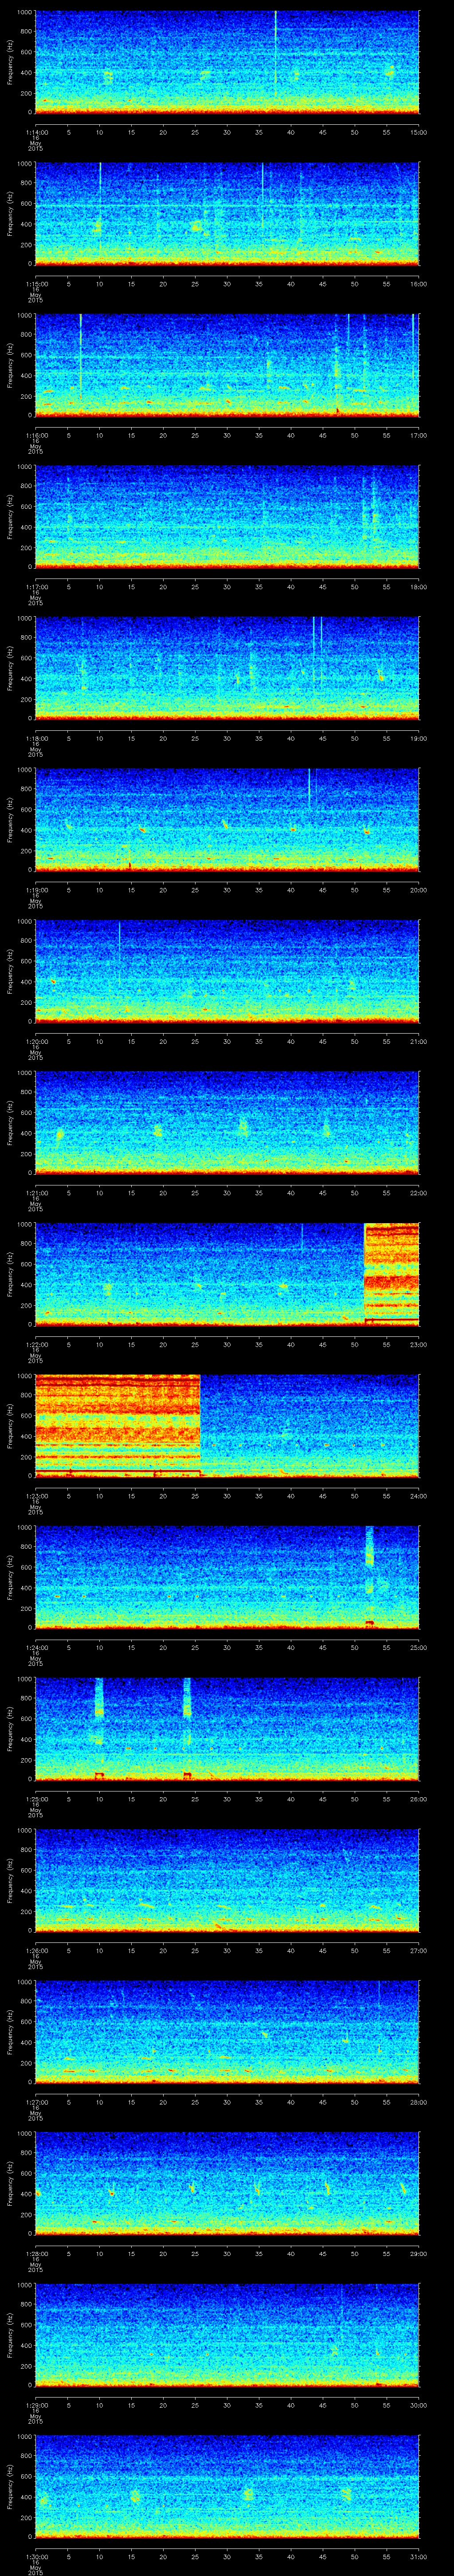The image size is (454, 2576).
Task: Click the 15:00 end time label
Action: [x=419, y=132]
